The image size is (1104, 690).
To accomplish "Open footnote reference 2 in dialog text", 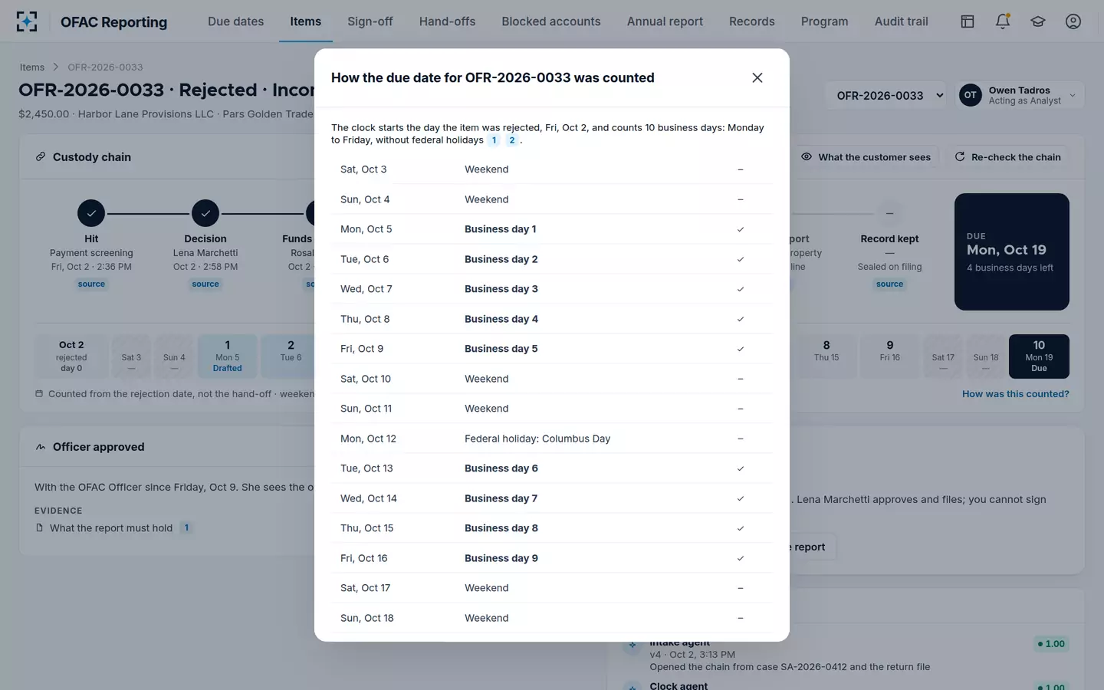I will (x=512, y=140).
